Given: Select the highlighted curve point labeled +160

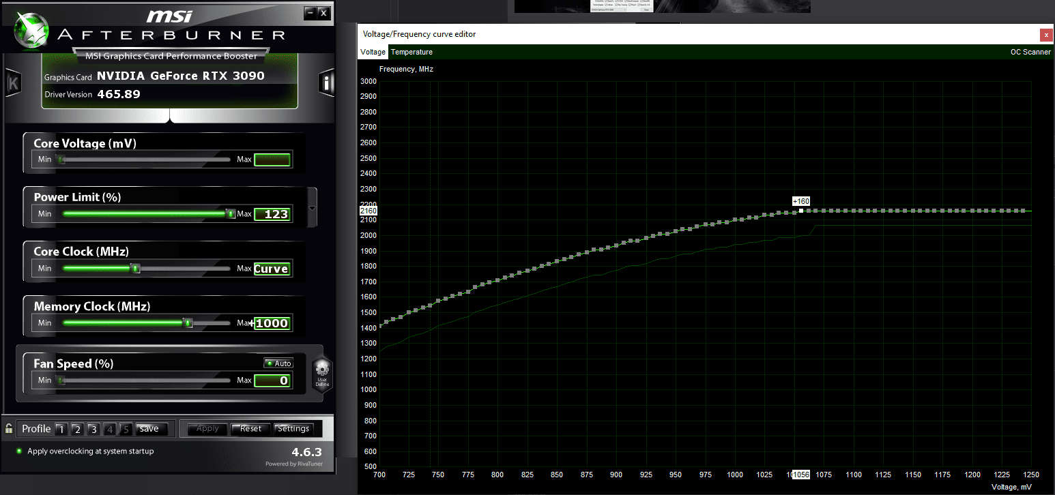Looking at the screenshot, I should [801, 211].
